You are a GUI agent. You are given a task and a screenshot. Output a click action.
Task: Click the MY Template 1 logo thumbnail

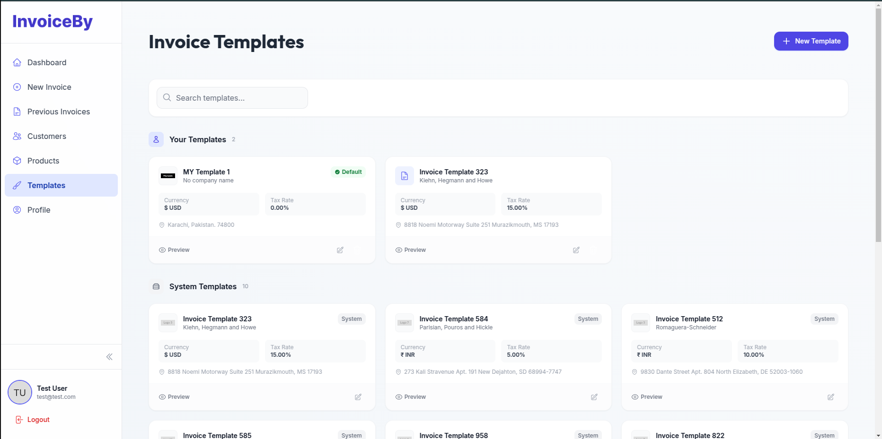168,176
